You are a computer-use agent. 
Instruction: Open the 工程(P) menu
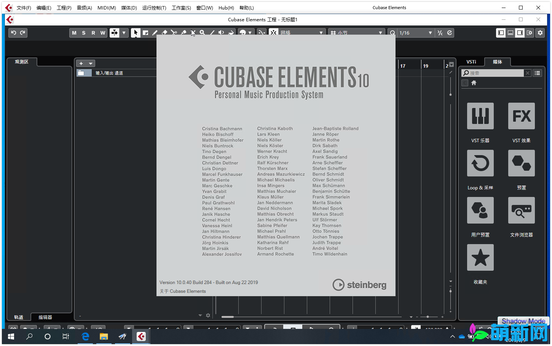(x=64, y=8)
